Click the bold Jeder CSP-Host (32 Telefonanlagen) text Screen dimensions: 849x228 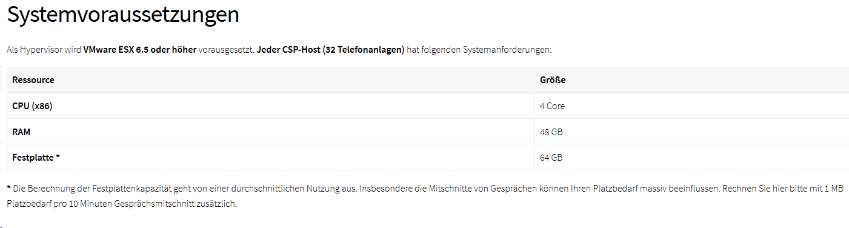[330, 50]
